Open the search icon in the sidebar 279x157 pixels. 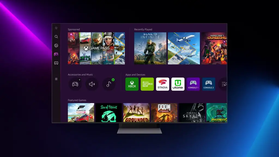[x=56, y=37]
